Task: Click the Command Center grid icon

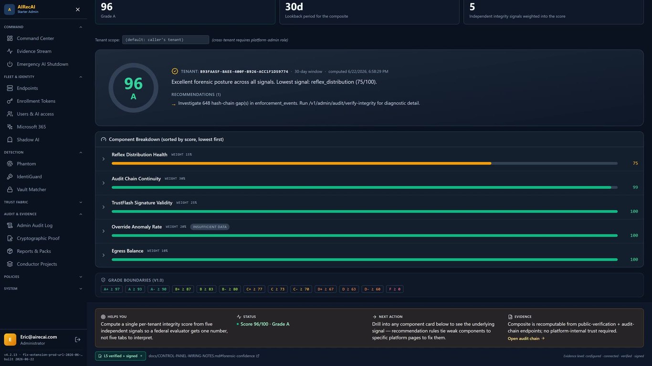Action: (x=10, y=38)
